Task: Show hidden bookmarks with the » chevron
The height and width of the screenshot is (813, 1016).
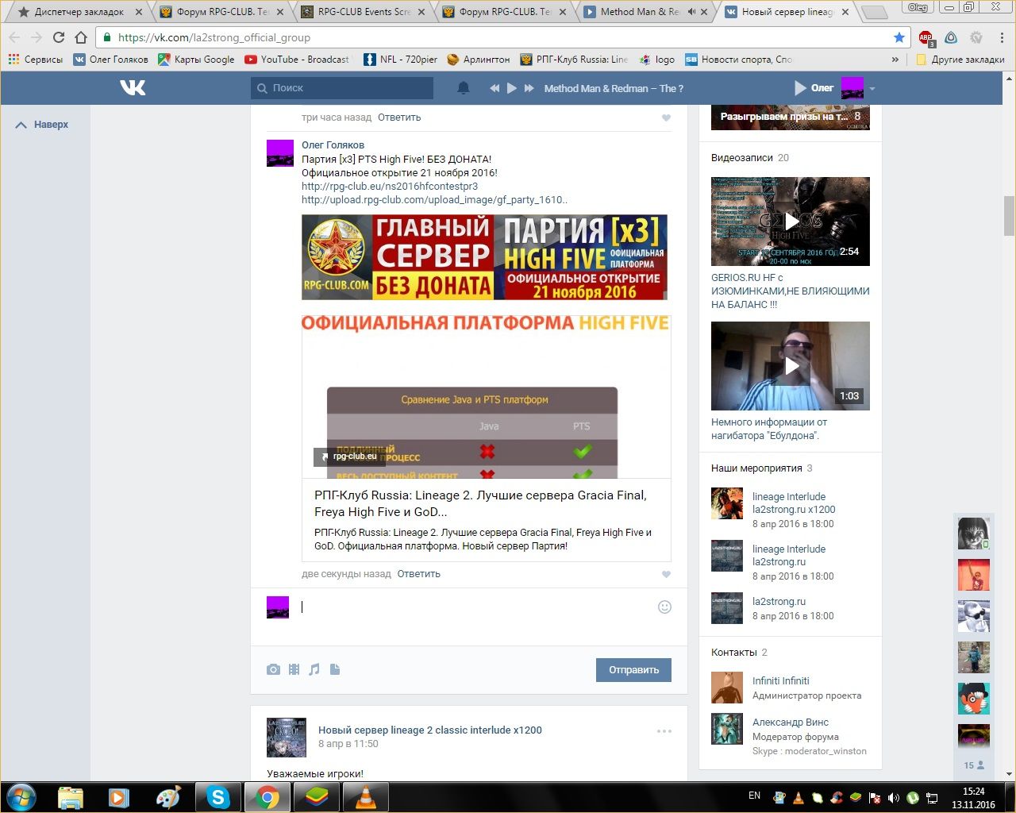Action: tap(895, 60)
